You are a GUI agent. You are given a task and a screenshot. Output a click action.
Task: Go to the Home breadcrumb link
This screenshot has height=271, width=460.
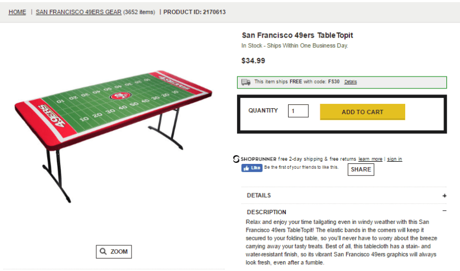pyautogui.click(x=18, y=12)
